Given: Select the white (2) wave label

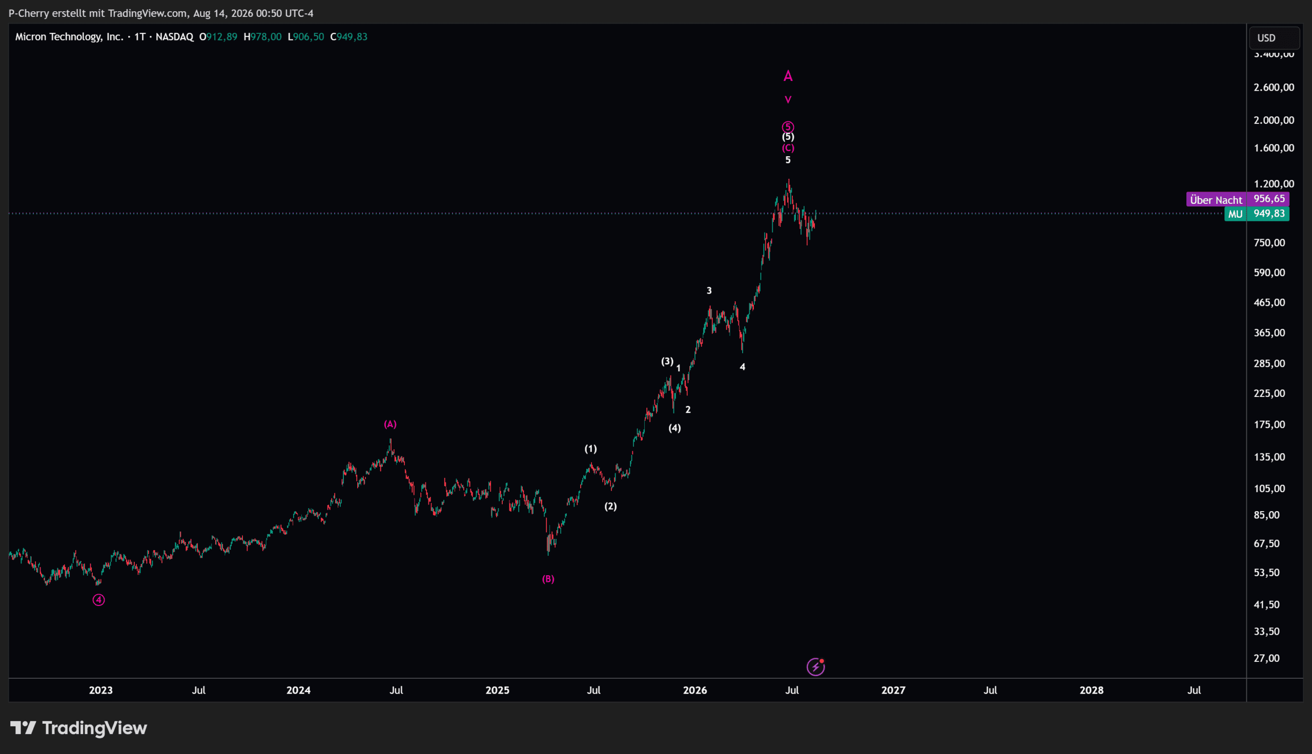Looking at the screenshot, I should [x=611, y=507].
